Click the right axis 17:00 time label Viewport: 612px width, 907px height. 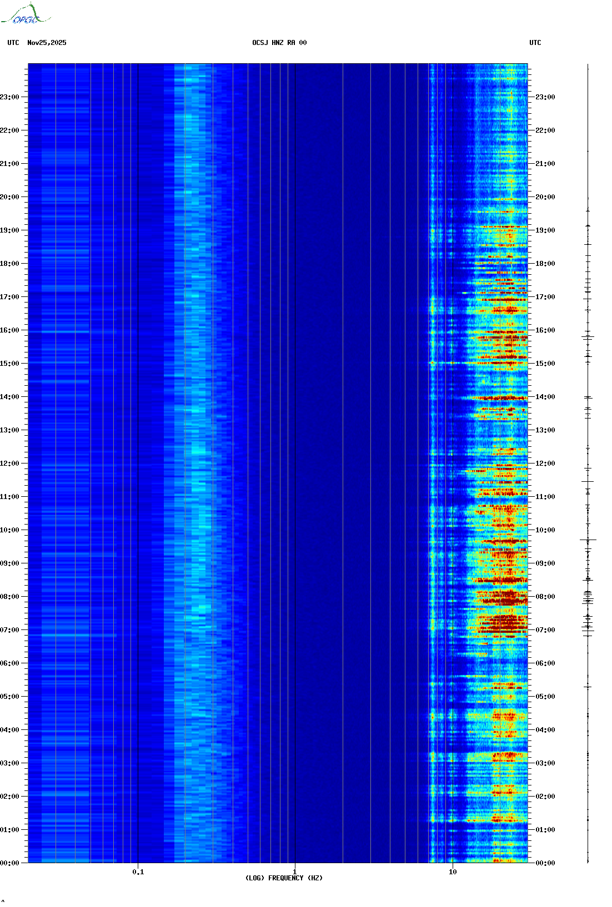click(545, 297)
